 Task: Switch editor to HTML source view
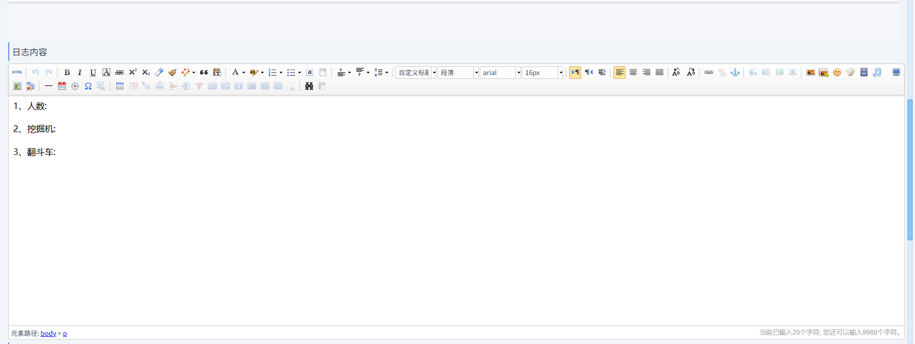pyautogui.click(x=18, y=72)
